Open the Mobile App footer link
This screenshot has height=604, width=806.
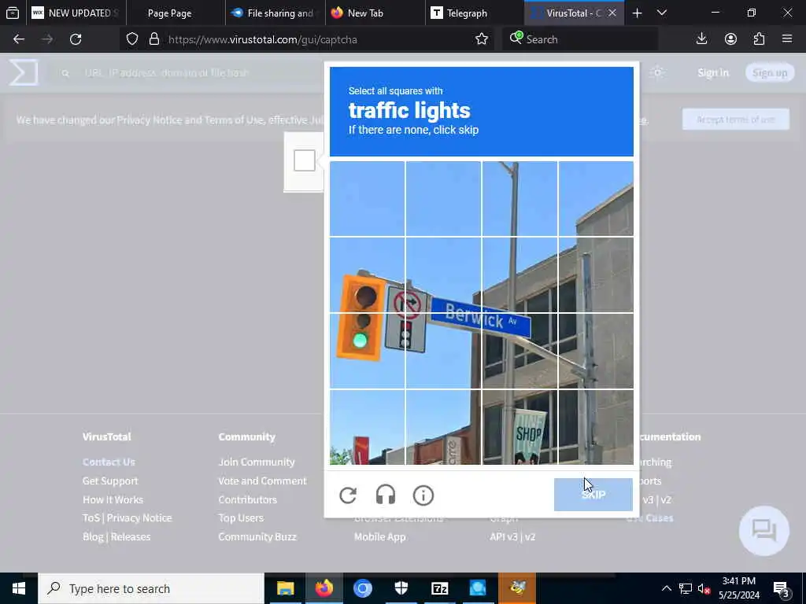tap(380, 536)
